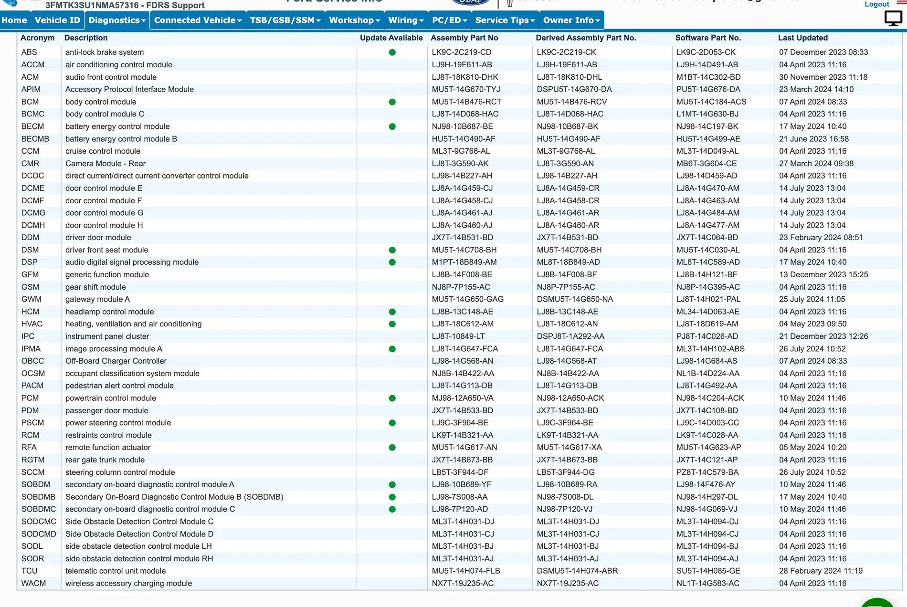Image resolution: width=907 pixels, height=607 pixels.
Task: Click the green update dot for BCM
Action: pos(392,102)
